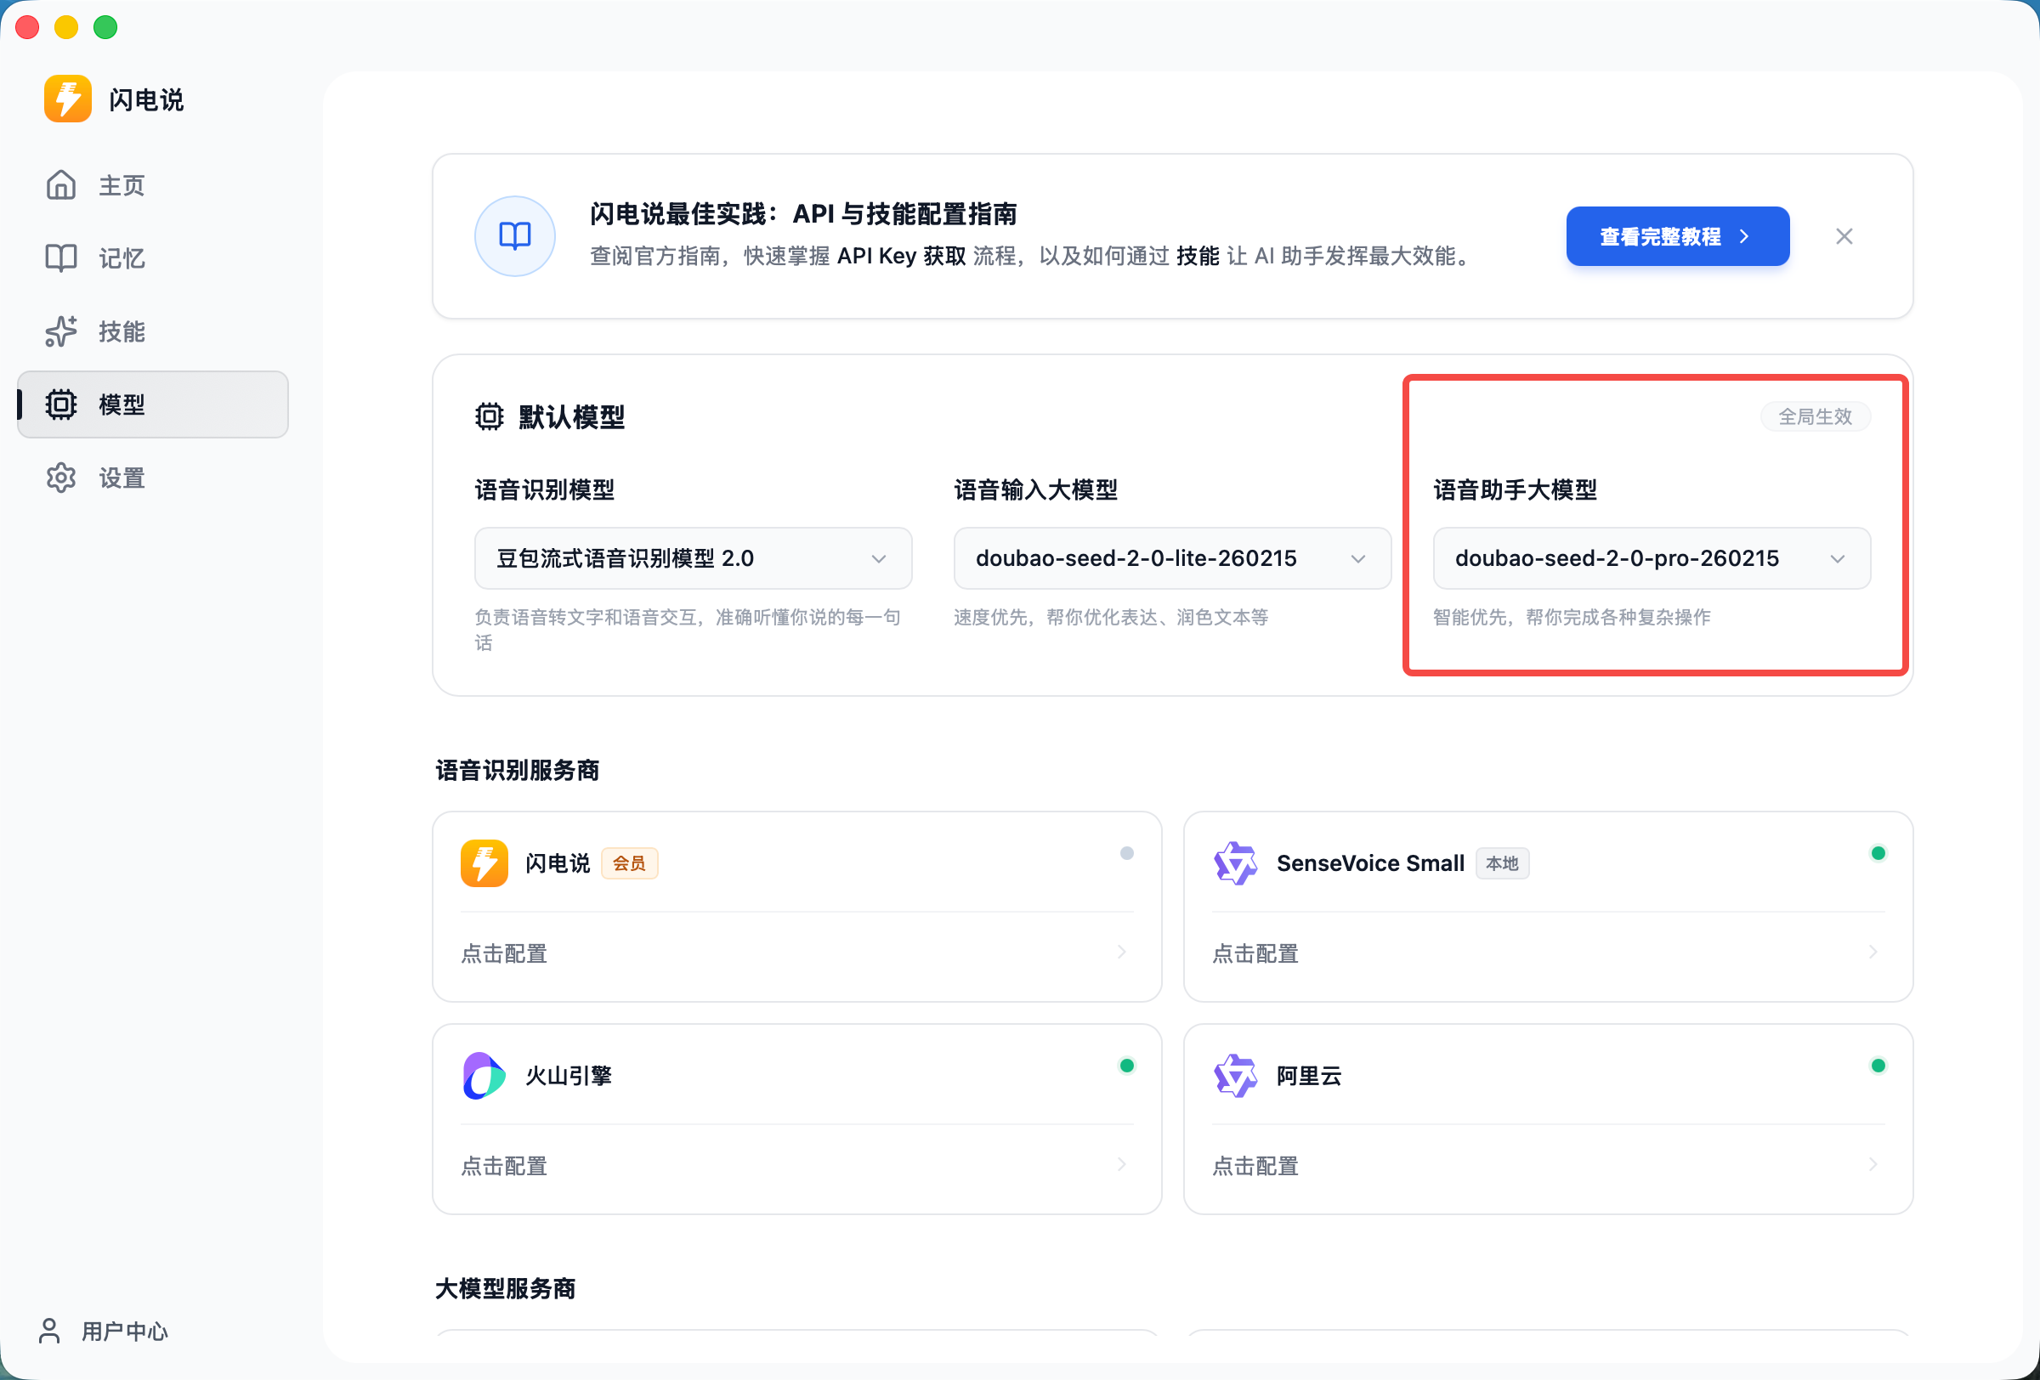Click the arrow on 闪电说 点击配置 row
2040x1380 pixels.
(1122, 952)
